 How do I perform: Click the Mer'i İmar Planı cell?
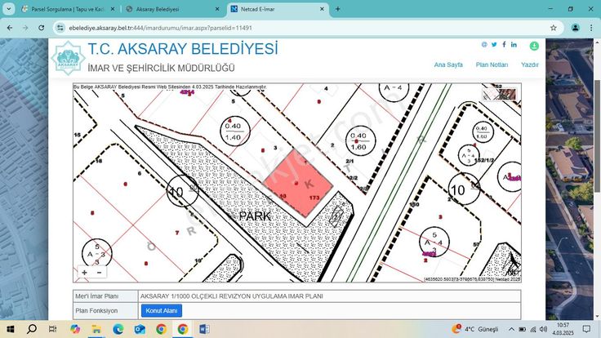[x=105, y=296]
